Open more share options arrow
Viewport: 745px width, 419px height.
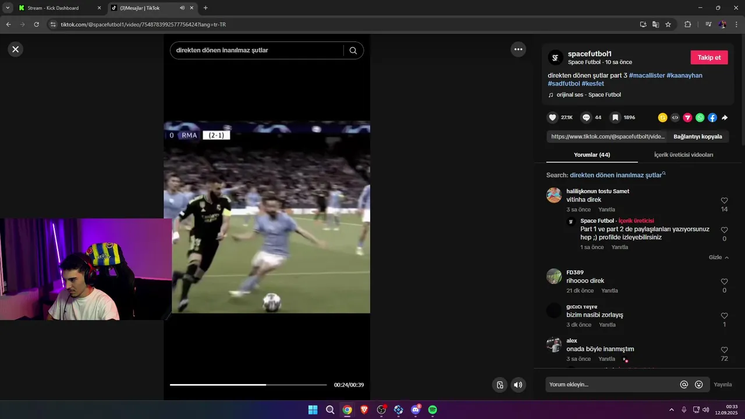point(725,118)
